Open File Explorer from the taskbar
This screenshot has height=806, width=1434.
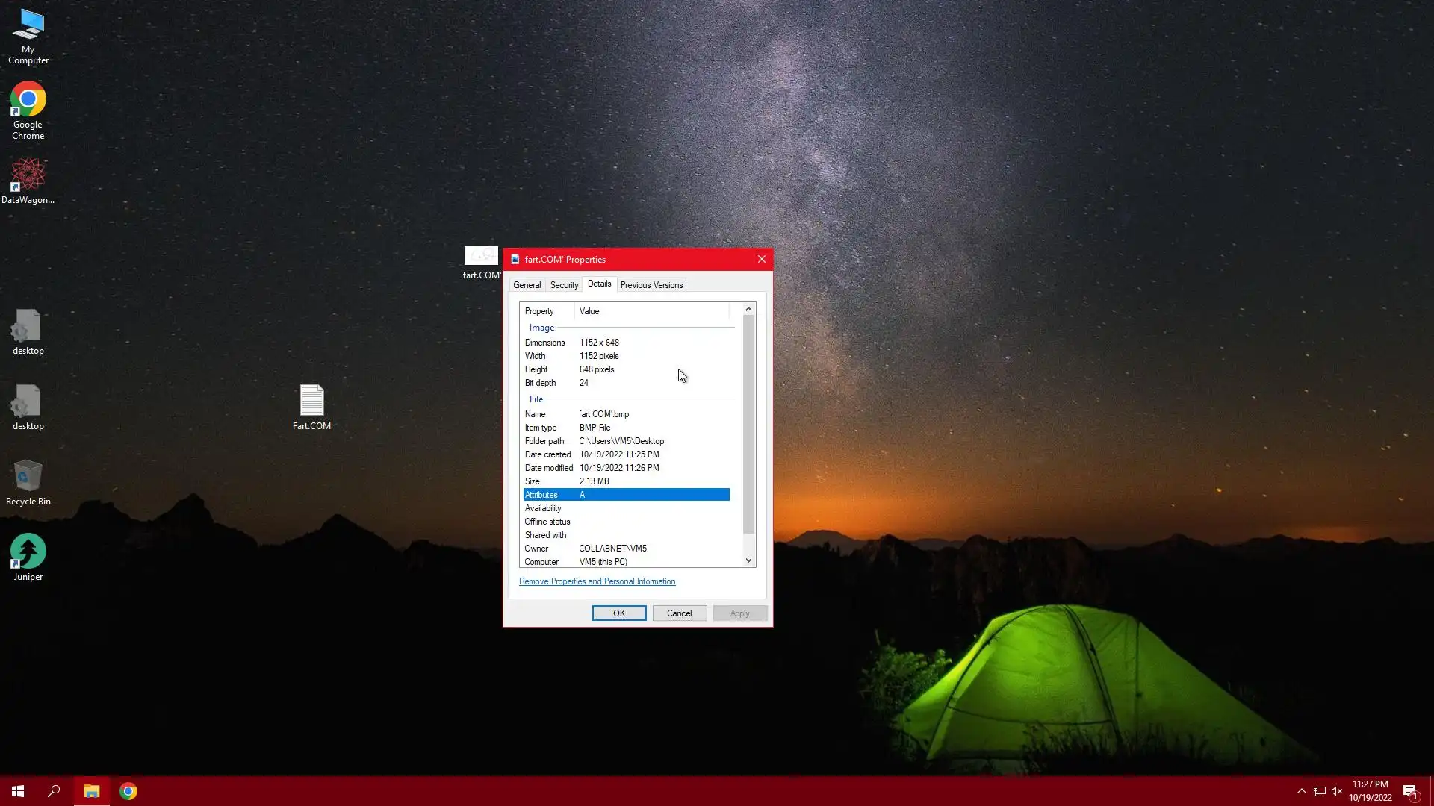tap(91, 791)
